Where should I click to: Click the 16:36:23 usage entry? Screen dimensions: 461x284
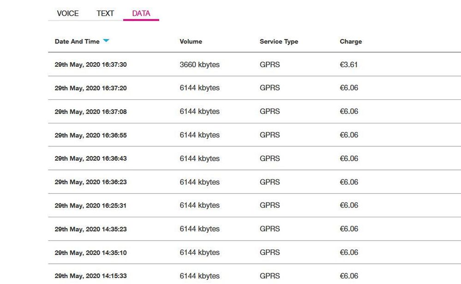pyautogui.click(x=254, y=182)
